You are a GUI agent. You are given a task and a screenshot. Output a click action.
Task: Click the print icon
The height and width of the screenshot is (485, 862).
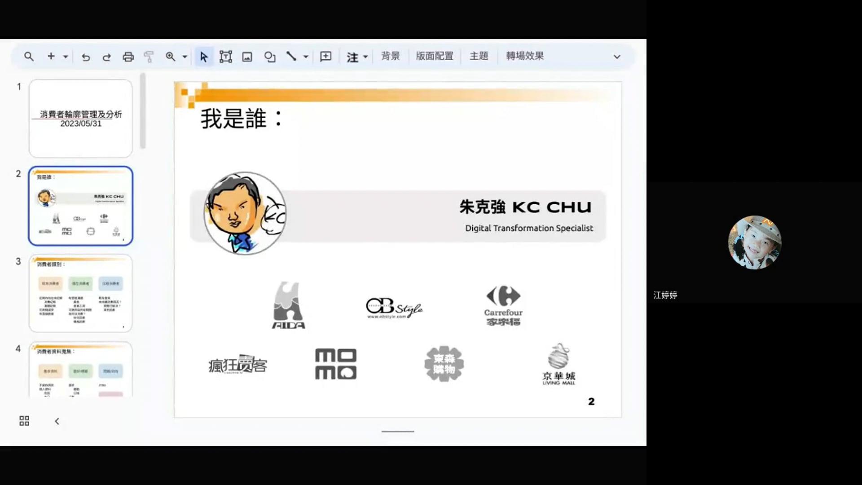(128, 57)
